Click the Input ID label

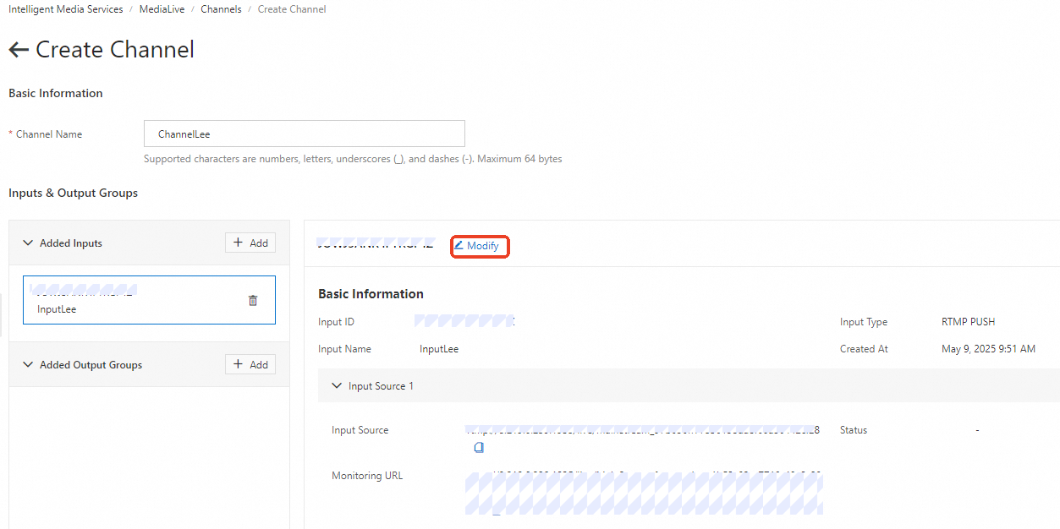pos(336,322)
